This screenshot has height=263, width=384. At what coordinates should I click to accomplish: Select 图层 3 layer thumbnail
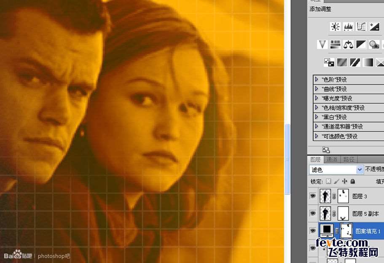pyautogui.click(x=325, y=196)
